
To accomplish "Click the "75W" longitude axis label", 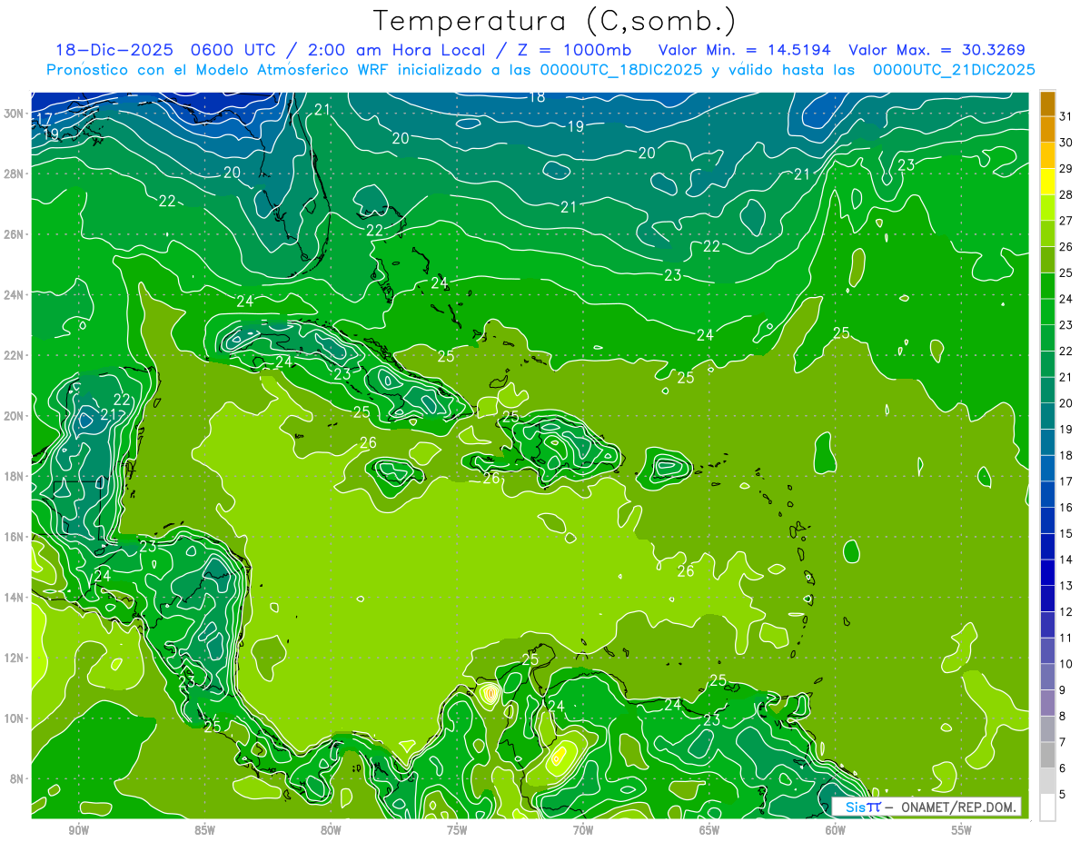I will (x=457, y=830).
